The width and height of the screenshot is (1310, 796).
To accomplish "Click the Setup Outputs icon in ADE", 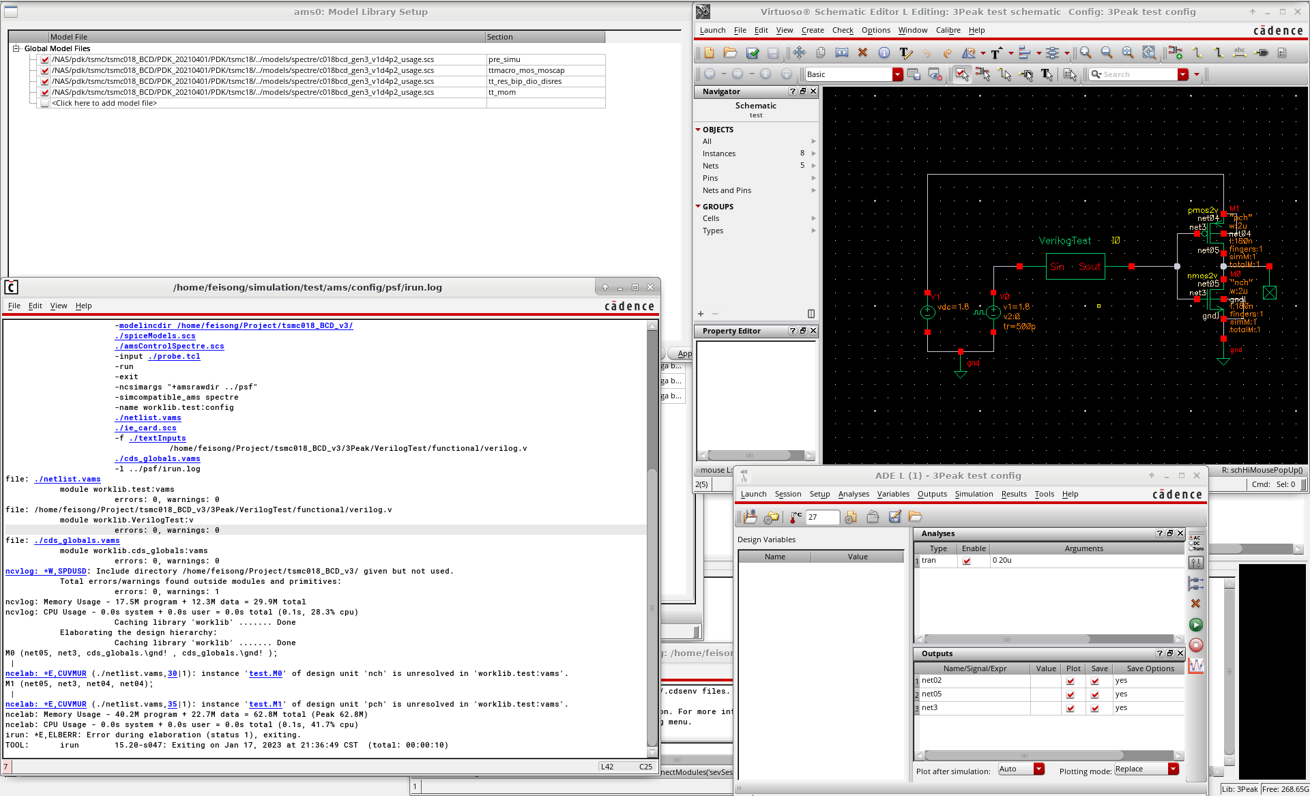I will pos(1196,583).
